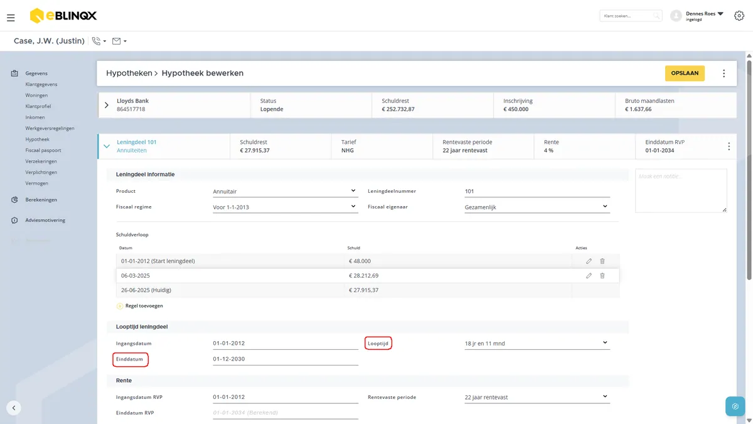This screenshot has width=753, height=424.
Task: Open the hamburger navigation menu
Action: coord(11,18)
